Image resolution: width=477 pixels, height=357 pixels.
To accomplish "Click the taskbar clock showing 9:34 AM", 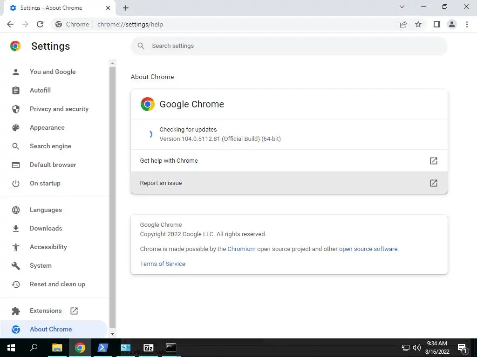I will [x=437, y=348].
